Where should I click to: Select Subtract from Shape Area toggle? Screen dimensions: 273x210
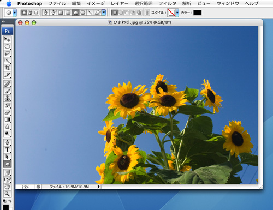[x=127, y=13]
